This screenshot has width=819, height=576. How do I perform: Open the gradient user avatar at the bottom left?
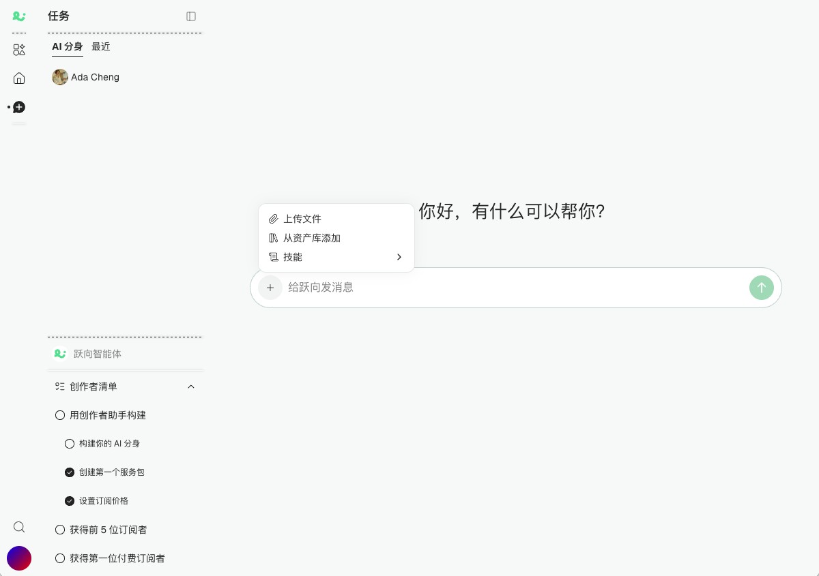(19, 558)
